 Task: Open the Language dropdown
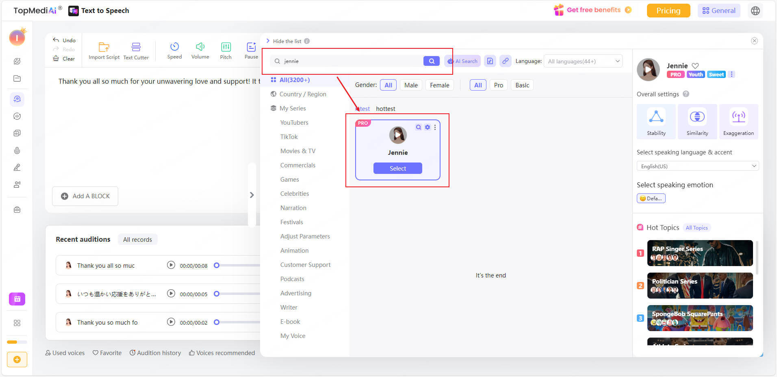[583, 61]
